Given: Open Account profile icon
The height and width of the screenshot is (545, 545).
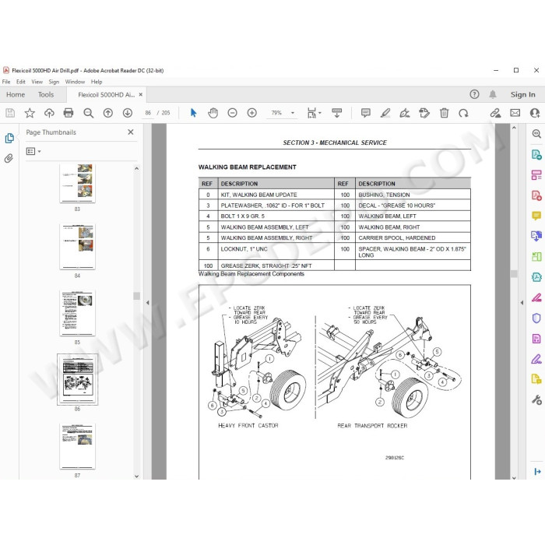Looking at the screenshot, I should [535, 113].
